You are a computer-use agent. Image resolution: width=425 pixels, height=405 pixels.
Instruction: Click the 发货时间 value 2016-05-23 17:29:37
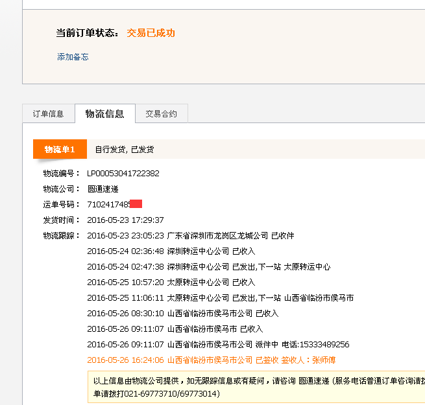[x=125, y=220]
